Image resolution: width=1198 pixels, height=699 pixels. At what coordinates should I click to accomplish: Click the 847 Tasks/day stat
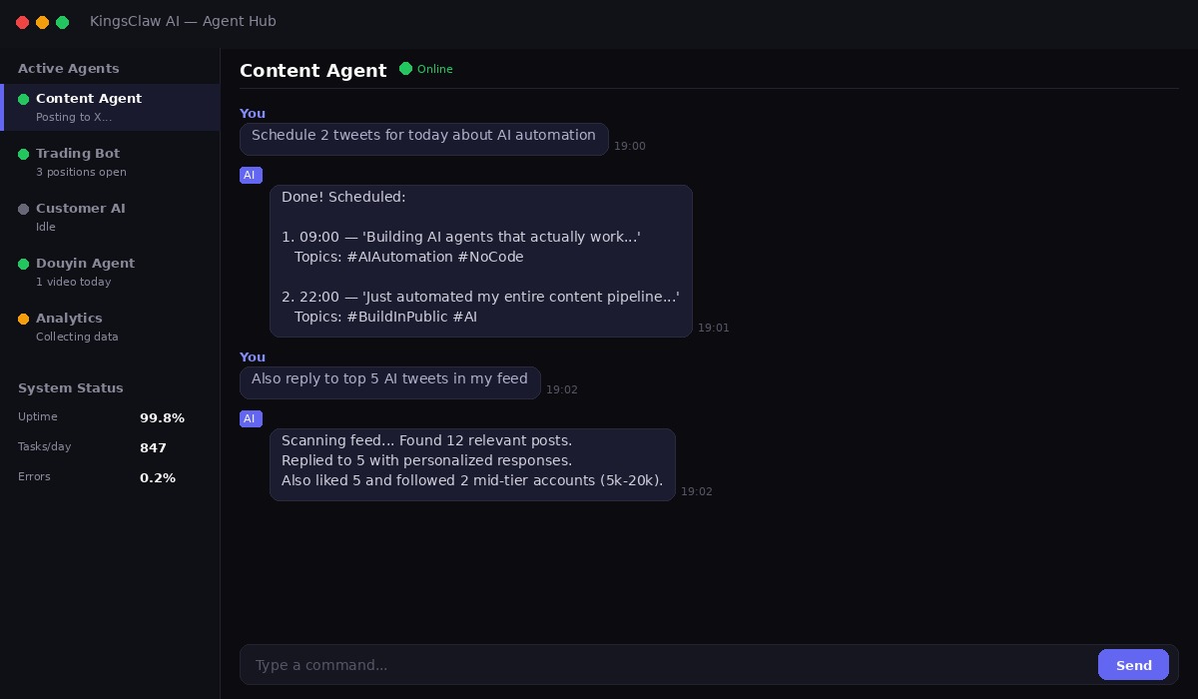click(x=153, y=448)
